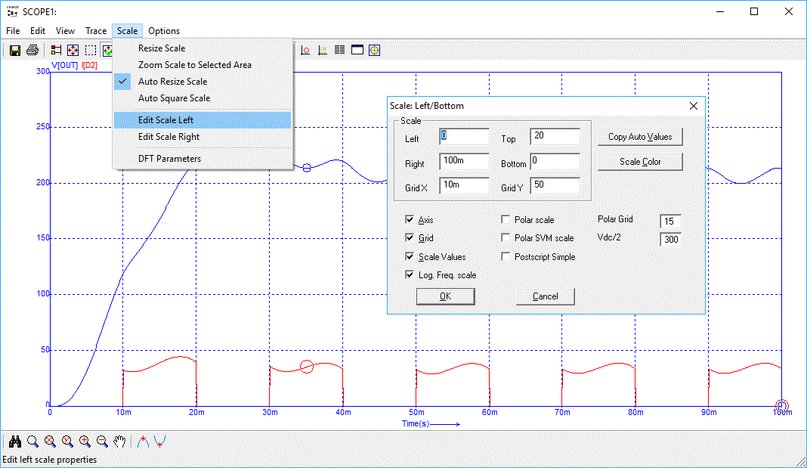The image size is (807, 468).
Task: Click the Polar Grid value field
Action: 671,221
